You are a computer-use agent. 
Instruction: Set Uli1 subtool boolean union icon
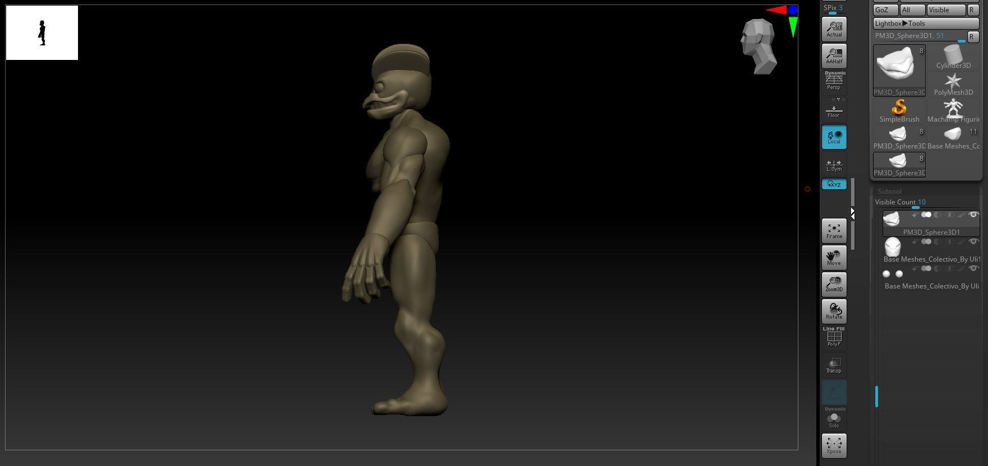926,242
